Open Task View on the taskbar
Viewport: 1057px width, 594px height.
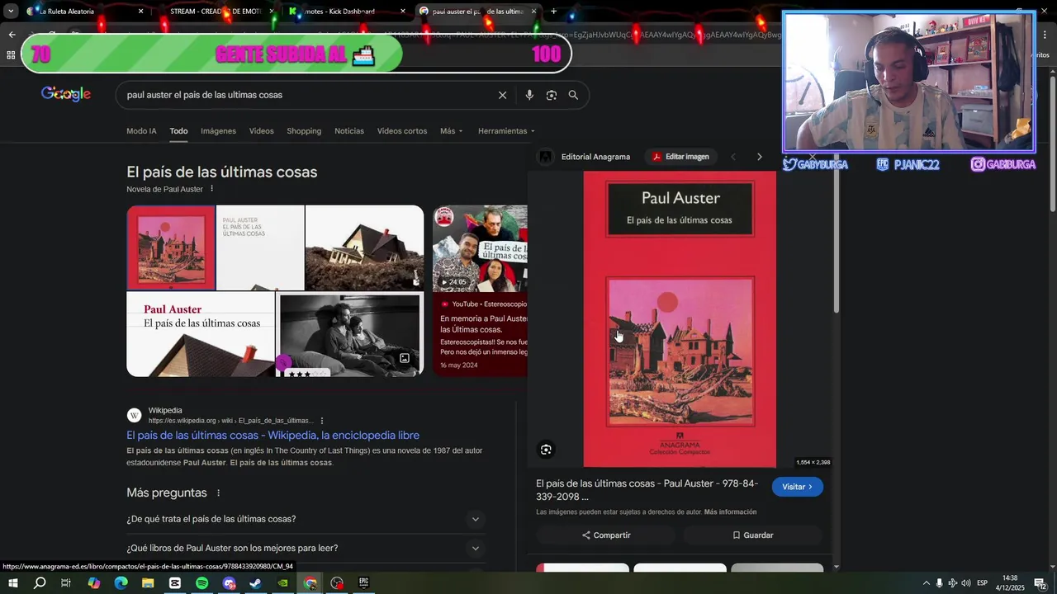(66, 583)
